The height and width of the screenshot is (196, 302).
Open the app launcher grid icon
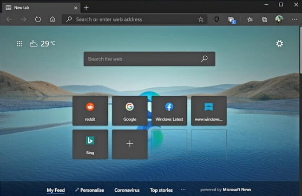pyautogui.click(x=19, y=44)
